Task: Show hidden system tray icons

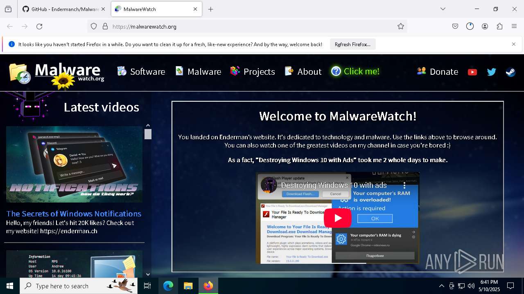Action: click(x=441, y=286)
